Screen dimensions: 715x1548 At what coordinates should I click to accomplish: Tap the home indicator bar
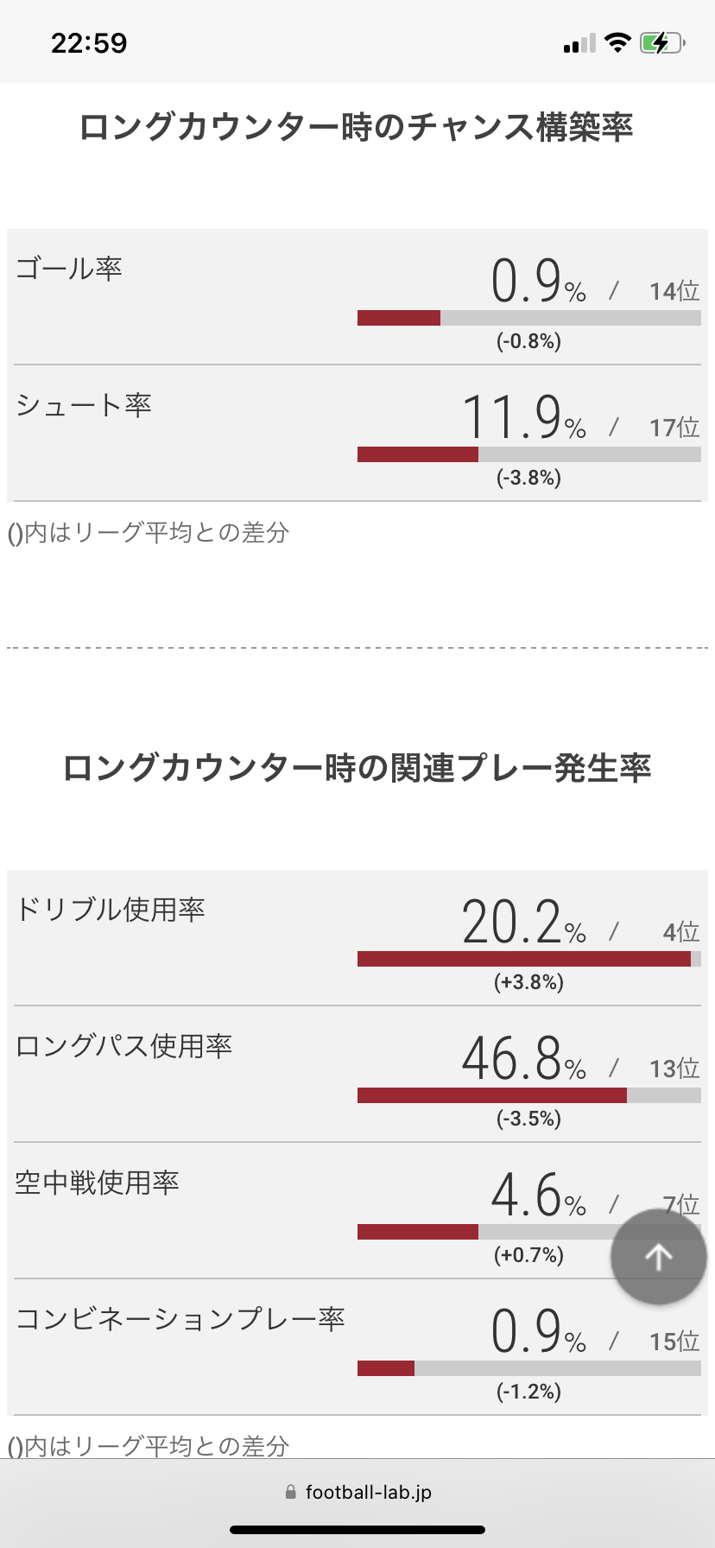click(357, 1530)
